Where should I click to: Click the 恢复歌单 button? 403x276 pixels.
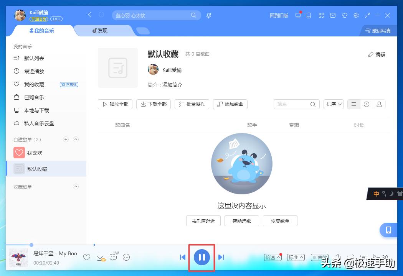click(280, 221)
